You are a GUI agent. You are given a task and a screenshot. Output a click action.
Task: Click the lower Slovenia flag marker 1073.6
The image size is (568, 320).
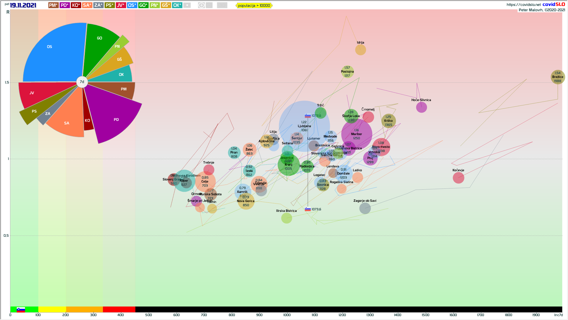pyautogui.click(x=308, y=209)
